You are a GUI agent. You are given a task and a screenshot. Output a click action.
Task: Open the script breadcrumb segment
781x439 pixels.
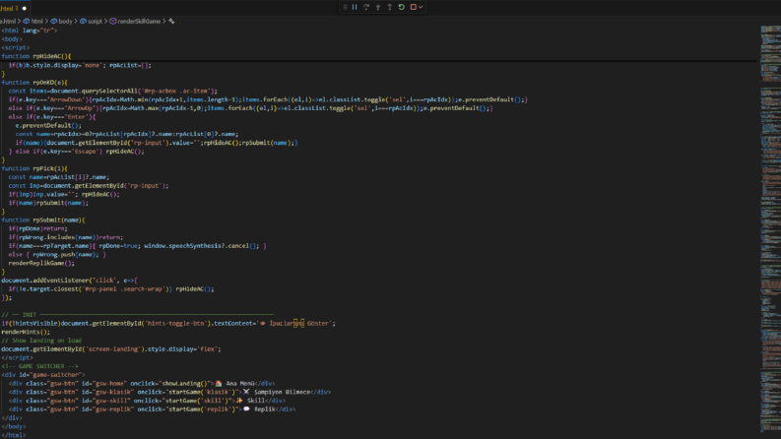click(x=91, y=22)
